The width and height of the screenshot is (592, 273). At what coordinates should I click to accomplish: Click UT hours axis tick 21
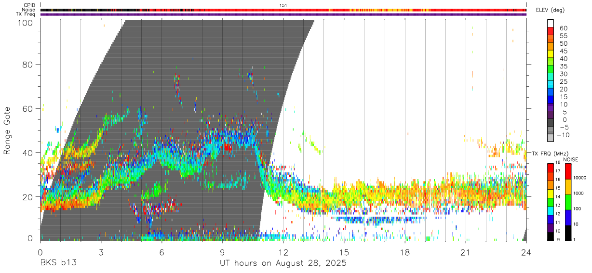(466, 252)
